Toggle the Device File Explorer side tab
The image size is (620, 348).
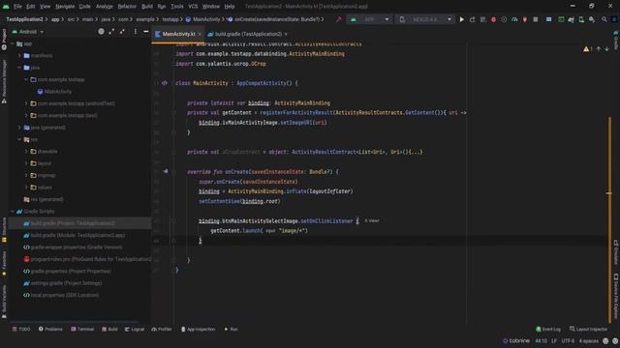[616, 296]
